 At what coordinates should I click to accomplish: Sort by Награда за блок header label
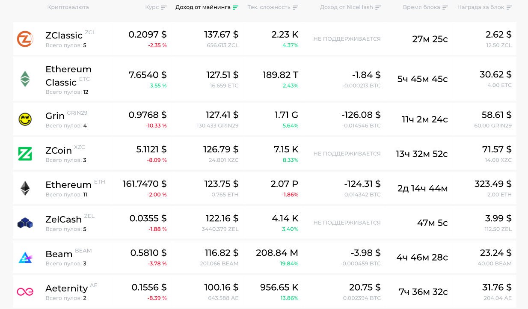tap(481, 7)
